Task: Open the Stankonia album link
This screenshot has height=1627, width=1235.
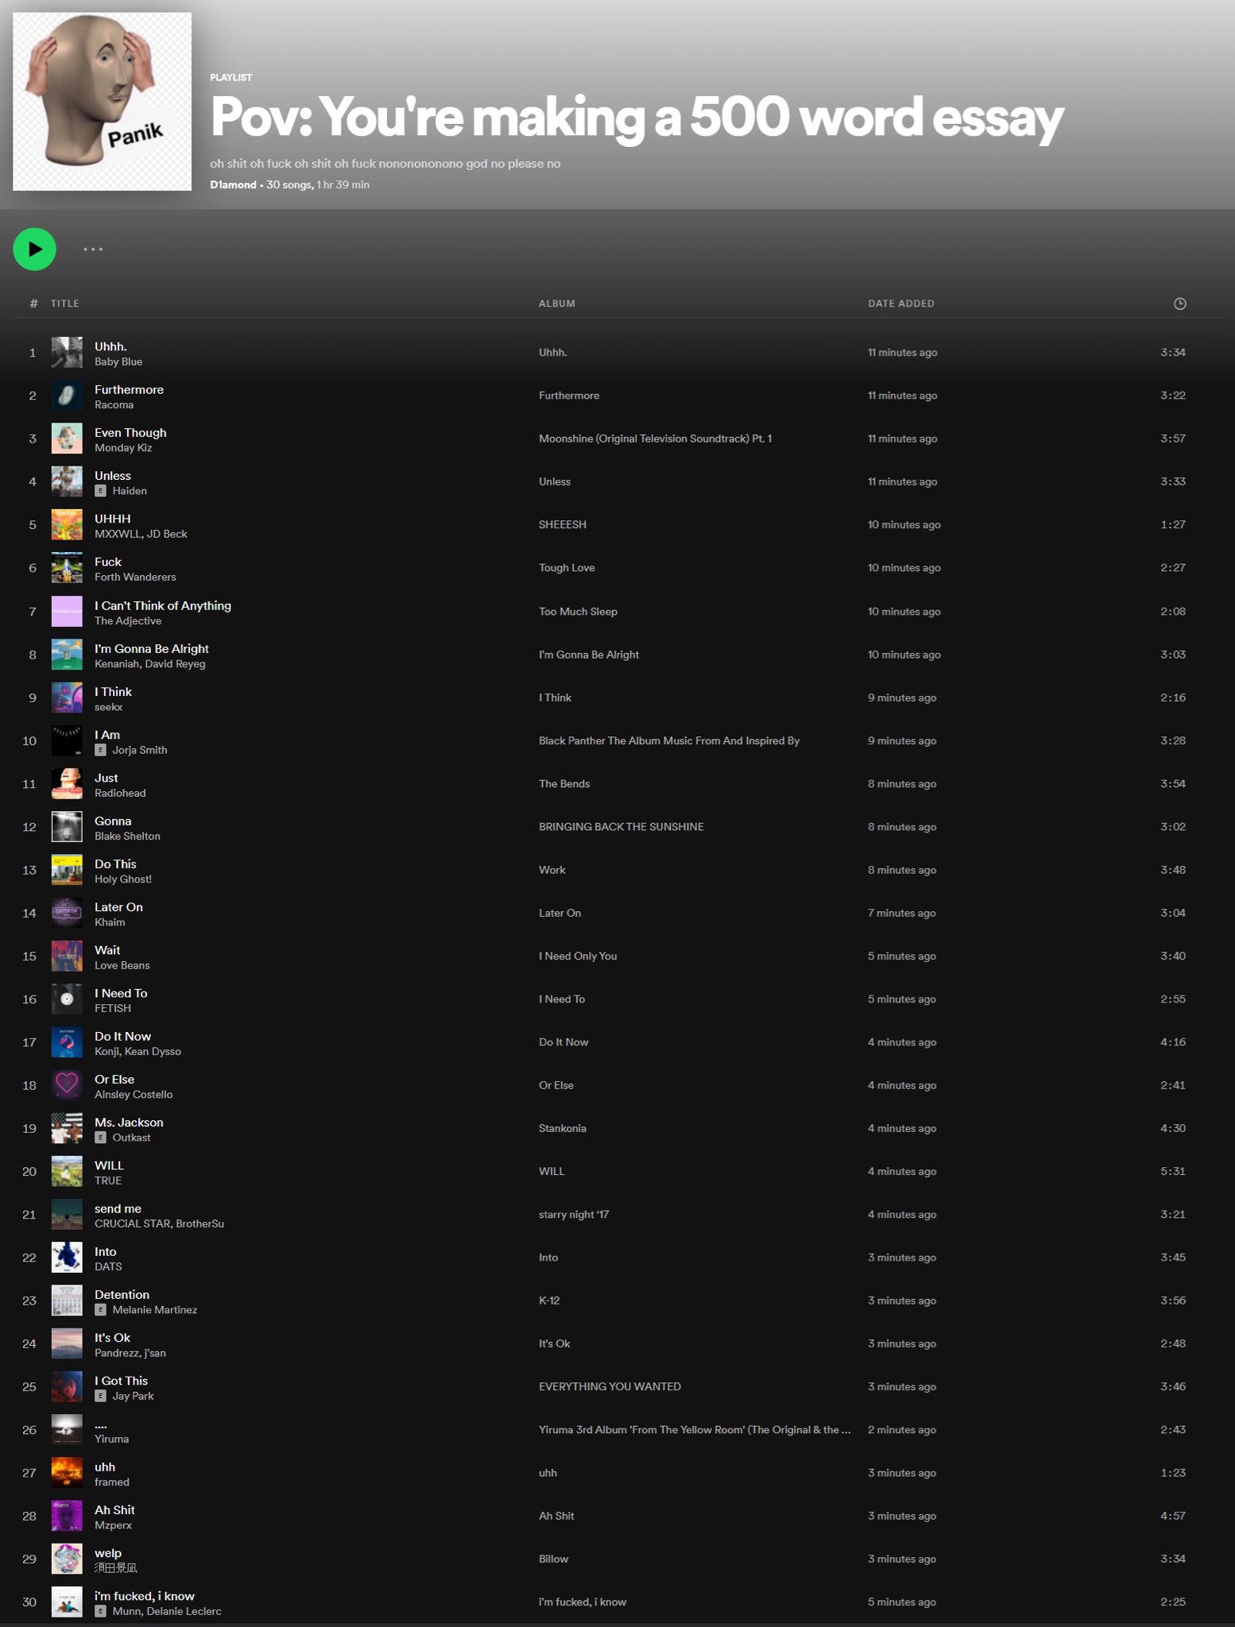Action: pyautogui.click(x=562, y=1128)
